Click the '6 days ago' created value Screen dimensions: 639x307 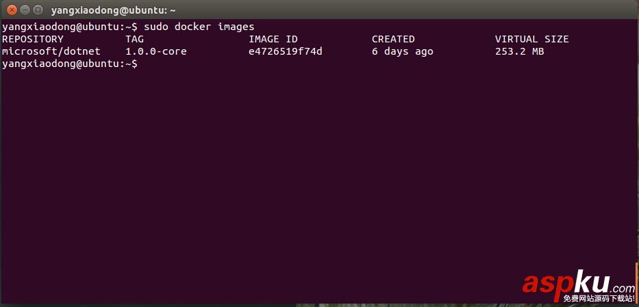(402, 51)
